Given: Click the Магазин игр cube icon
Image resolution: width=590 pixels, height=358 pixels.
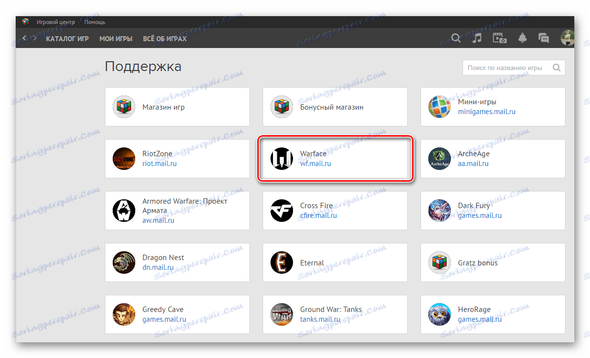Looking at the screenshot, I should click(124, 107).
